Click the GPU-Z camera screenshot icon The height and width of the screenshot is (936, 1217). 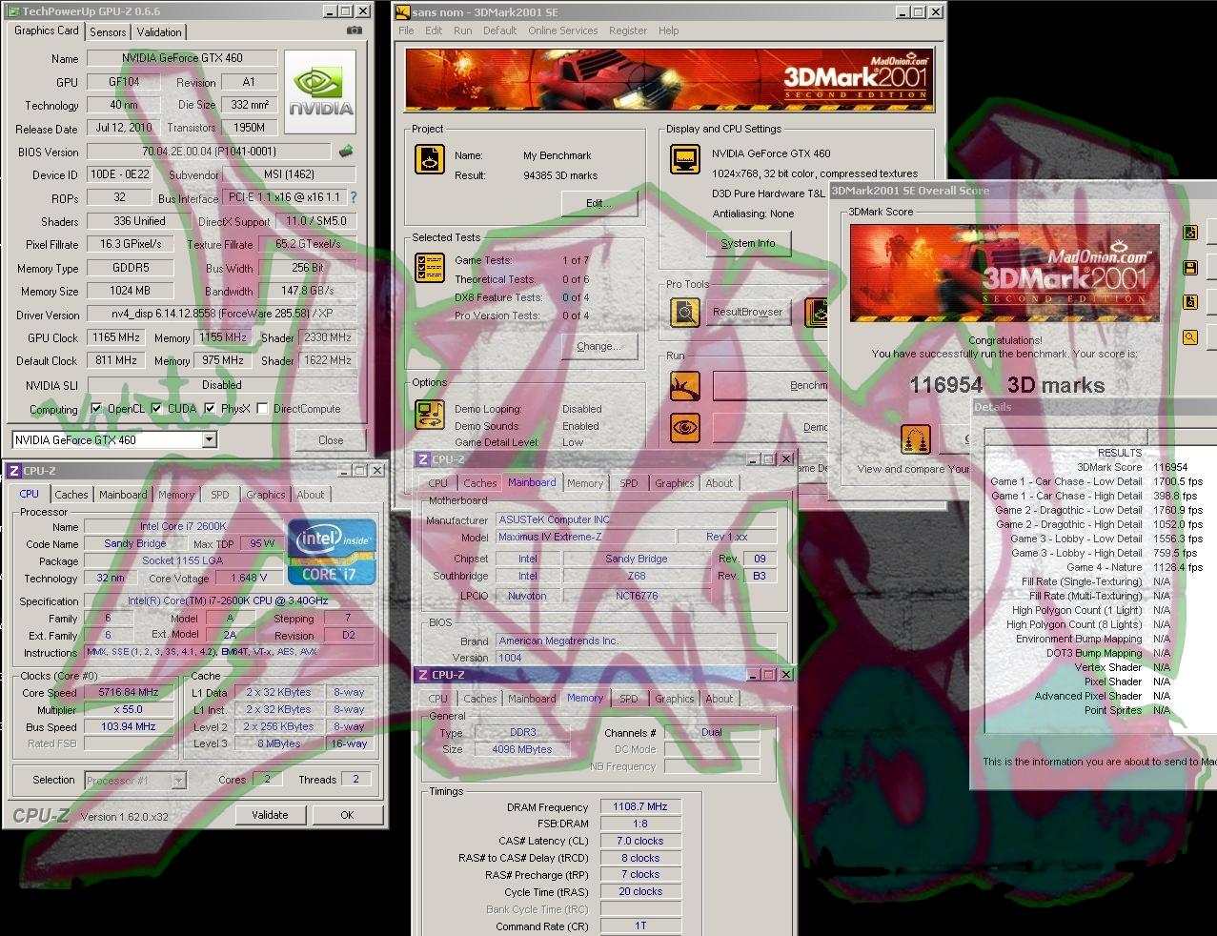355,31
